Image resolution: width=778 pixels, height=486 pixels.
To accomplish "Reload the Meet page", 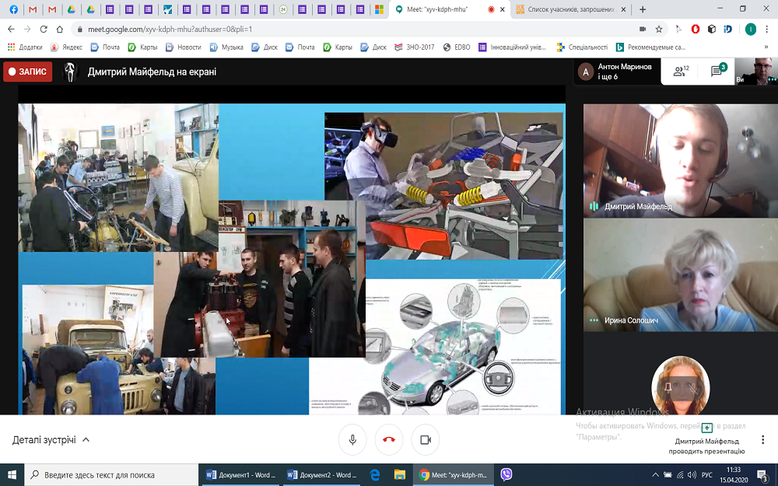I will (x=42, y=29).
